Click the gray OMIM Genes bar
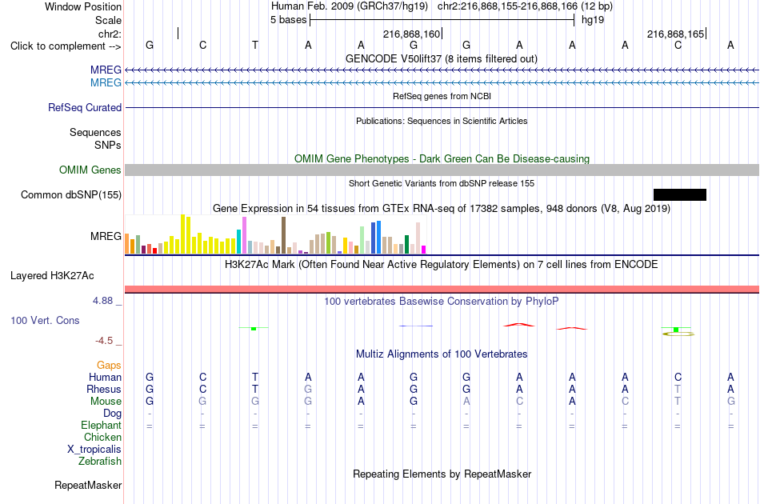 click(x=442, y=170)
